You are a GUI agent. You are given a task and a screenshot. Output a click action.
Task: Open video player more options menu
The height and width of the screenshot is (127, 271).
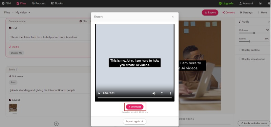pyautogui.click(x=170, y=93)
